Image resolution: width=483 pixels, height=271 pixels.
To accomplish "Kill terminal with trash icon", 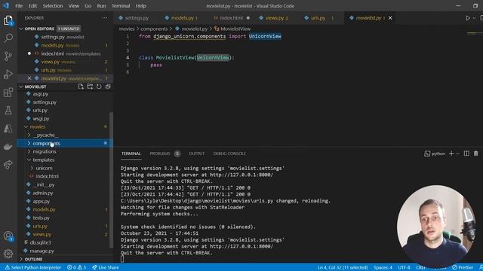I will point(476,154).
